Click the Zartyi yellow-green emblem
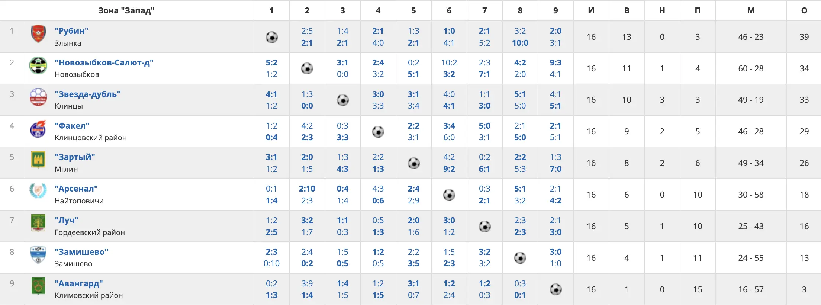Screen dimensions: 821x305 coord(38,160)
